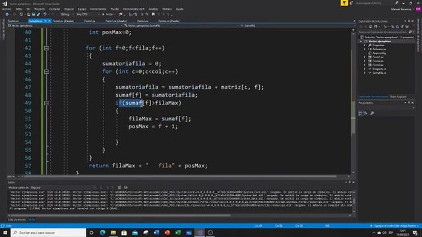422x237 pixels.
Task: Click the save all toolbar icon
Action: 38,14
